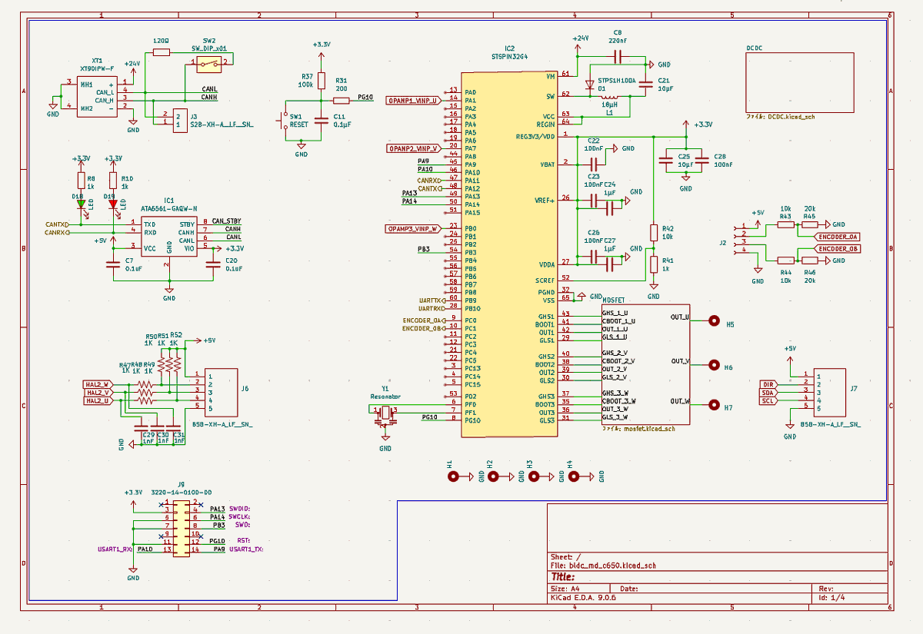Screen dimensions: 923x634
Task: Click the HAL2_V global label
Action: (98, 392)
